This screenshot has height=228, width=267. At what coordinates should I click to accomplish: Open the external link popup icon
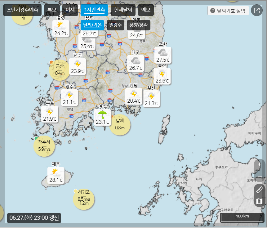(x=257, y=10)
